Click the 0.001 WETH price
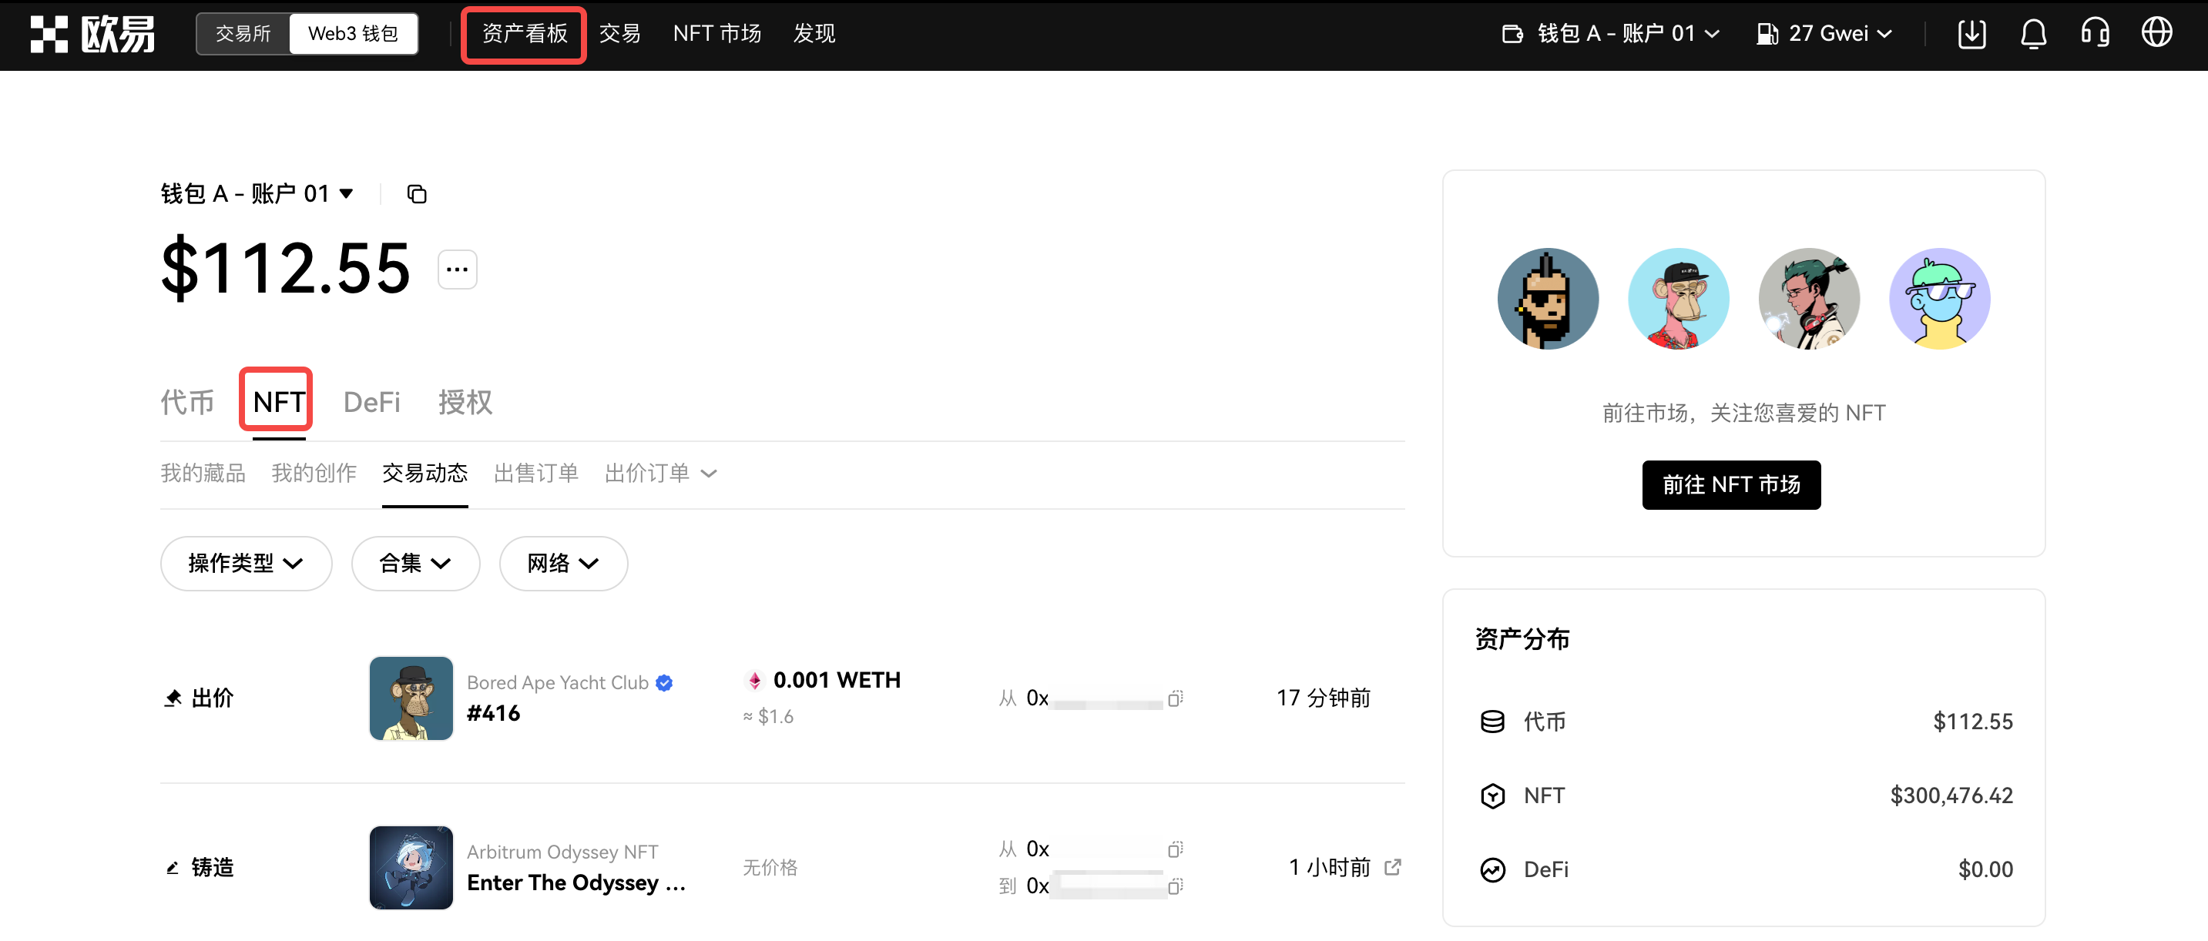 [x=837, y=681]
